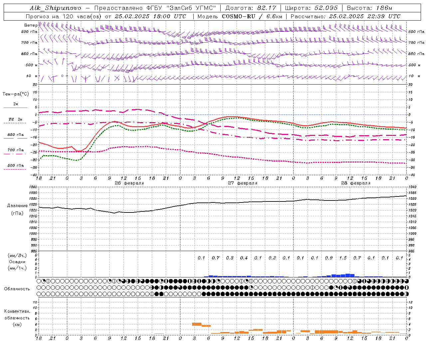Click the 'Широта: 52.095' latitude value
426x341 pixels.
pos(311,8)
